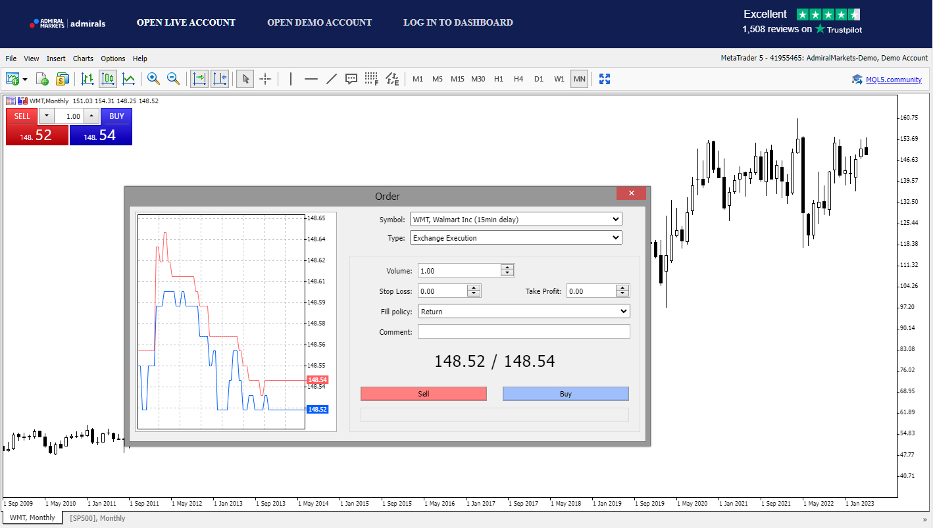Image resolution: width=933 pixels, height=528 pixels.
Task: Pick the trendline drawing tool
Action: (x=332, y=79)
